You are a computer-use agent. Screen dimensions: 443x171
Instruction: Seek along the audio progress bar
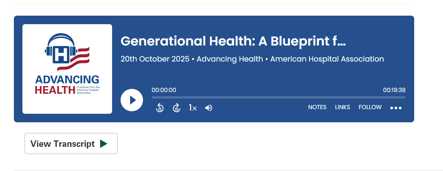click(x=278, y=97)
